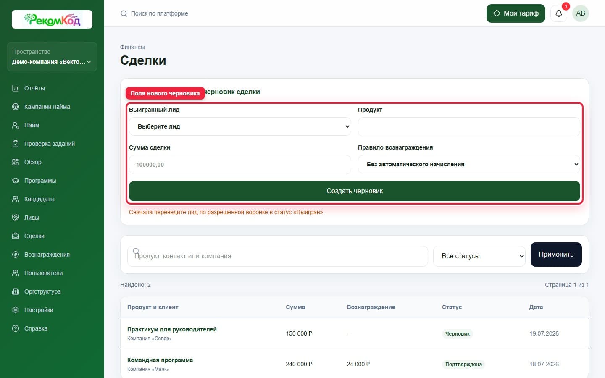The height and width of the screenshot is (378, 605).
Task: Go to Кампании найма section
Action: (x=52, y=107)
